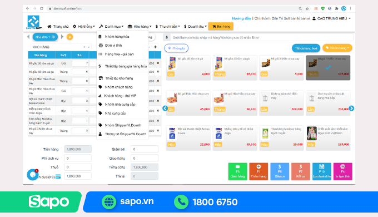This screenshot has width=378, height=217.
Task: Collapse the Danh mục dropdown menu
Action: [x=111, y=27]
